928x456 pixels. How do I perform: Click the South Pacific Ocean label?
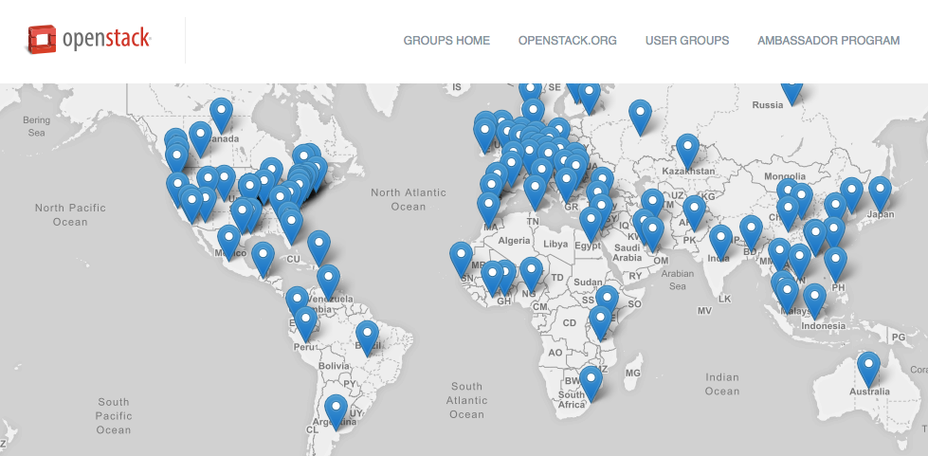[114, 416]
